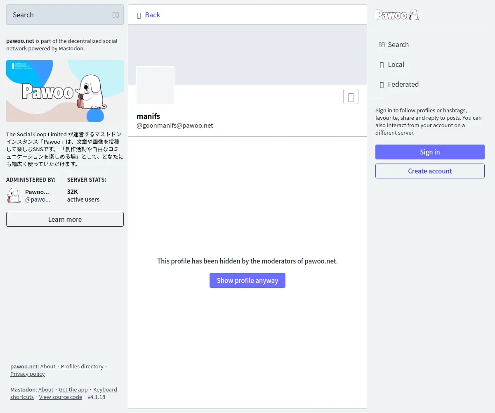
Task: Click the search icon in the search field
Action: 115,15
